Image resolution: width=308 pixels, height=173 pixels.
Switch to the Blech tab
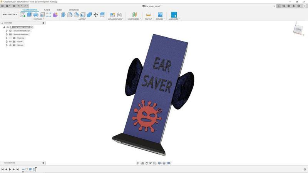(60, 10)
